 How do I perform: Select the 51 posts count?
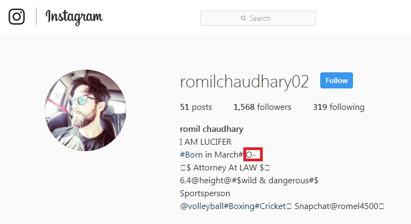196,107
